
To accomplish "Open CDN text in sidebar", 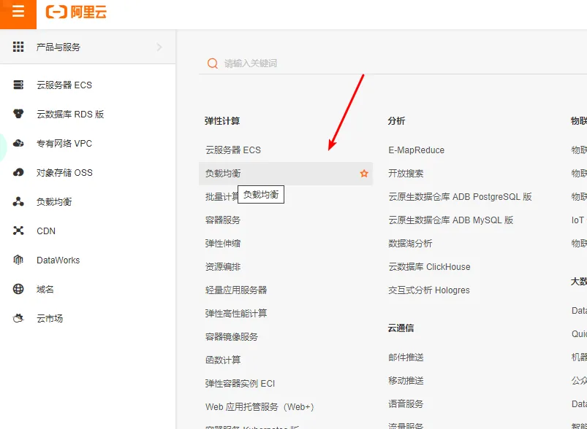I will coord(46,231).
